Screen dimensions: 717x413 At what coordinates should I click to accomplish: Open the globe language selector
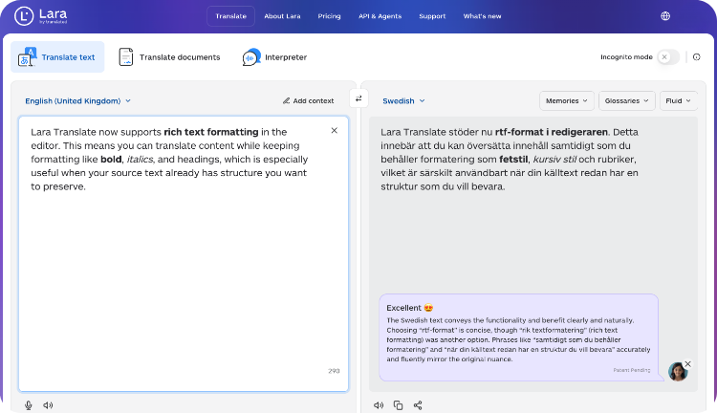click(x=665, y=16)
